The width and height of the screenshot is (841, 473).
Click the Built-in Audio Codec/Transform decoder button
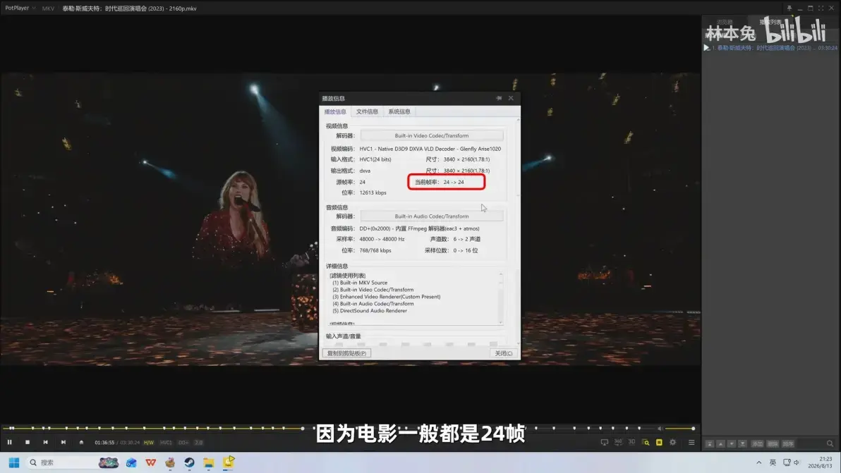click(432, 216)
